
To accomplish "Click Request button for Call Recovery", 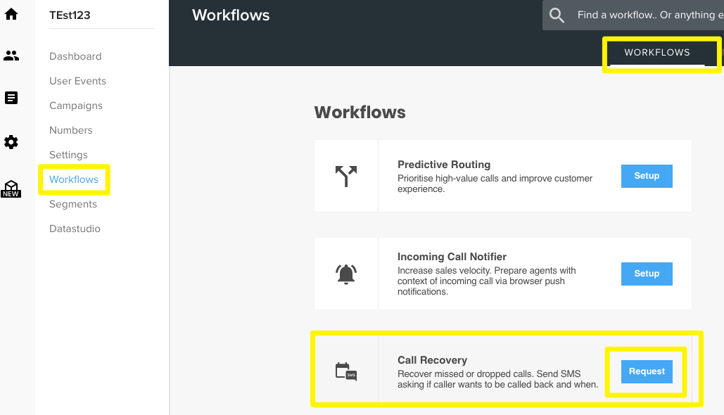I will pyautogui.click(x=647, y=371).
